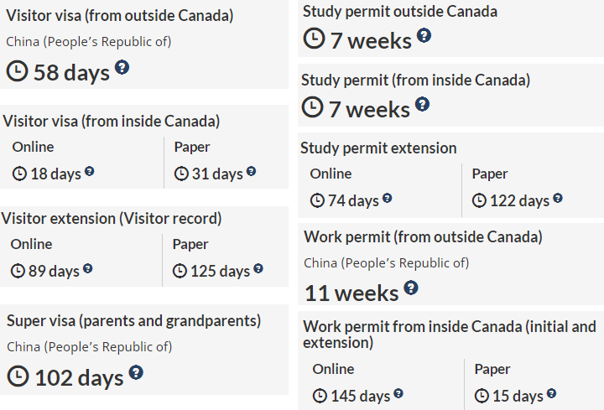Image resolution: width=604 pixels, height=410 pixels.
Task: Click help icon next to 125 days paper
Action: [x=258, y=268]
